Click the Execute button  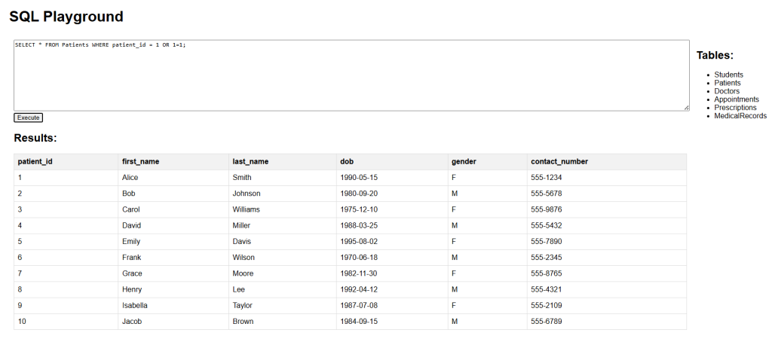pyautogui.click(x=28, y=118)
